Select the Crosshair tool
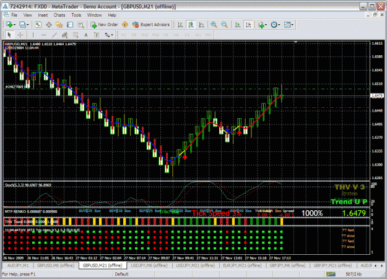Viewport: 387px width, 279px height. click(x=20, y=35)
